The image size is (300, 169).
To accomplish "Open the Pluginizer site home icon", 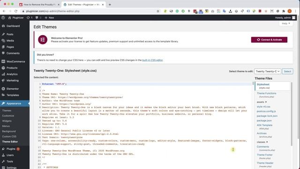I will (x=9, y=18).
